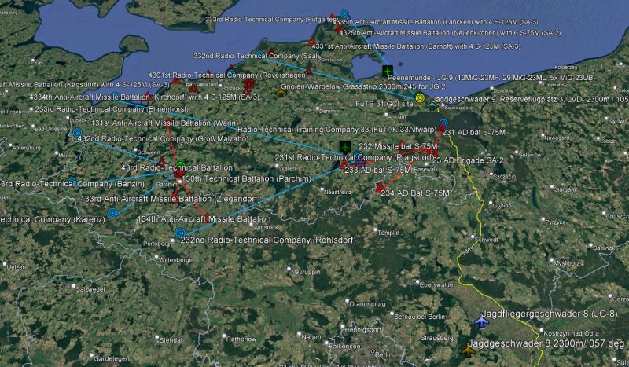Select the red 23 AD Brigade SA-2 marker
The height and width of the screenshot is (367, 629).
[432, 152]
